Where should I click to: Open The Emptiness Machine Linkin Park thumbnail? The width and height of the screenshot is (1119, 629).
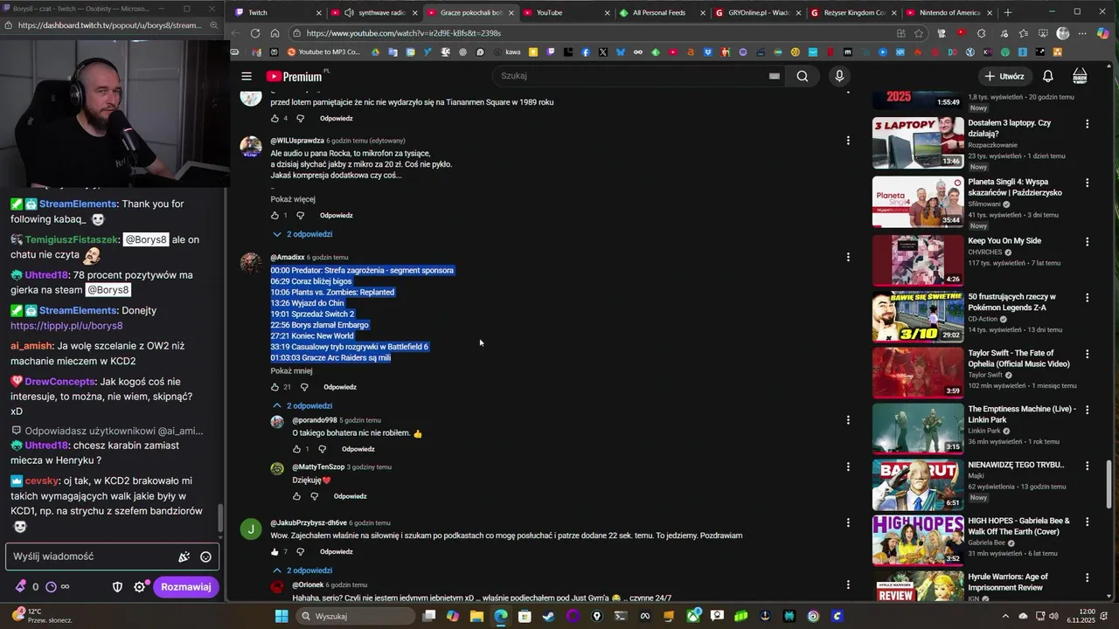918,428
